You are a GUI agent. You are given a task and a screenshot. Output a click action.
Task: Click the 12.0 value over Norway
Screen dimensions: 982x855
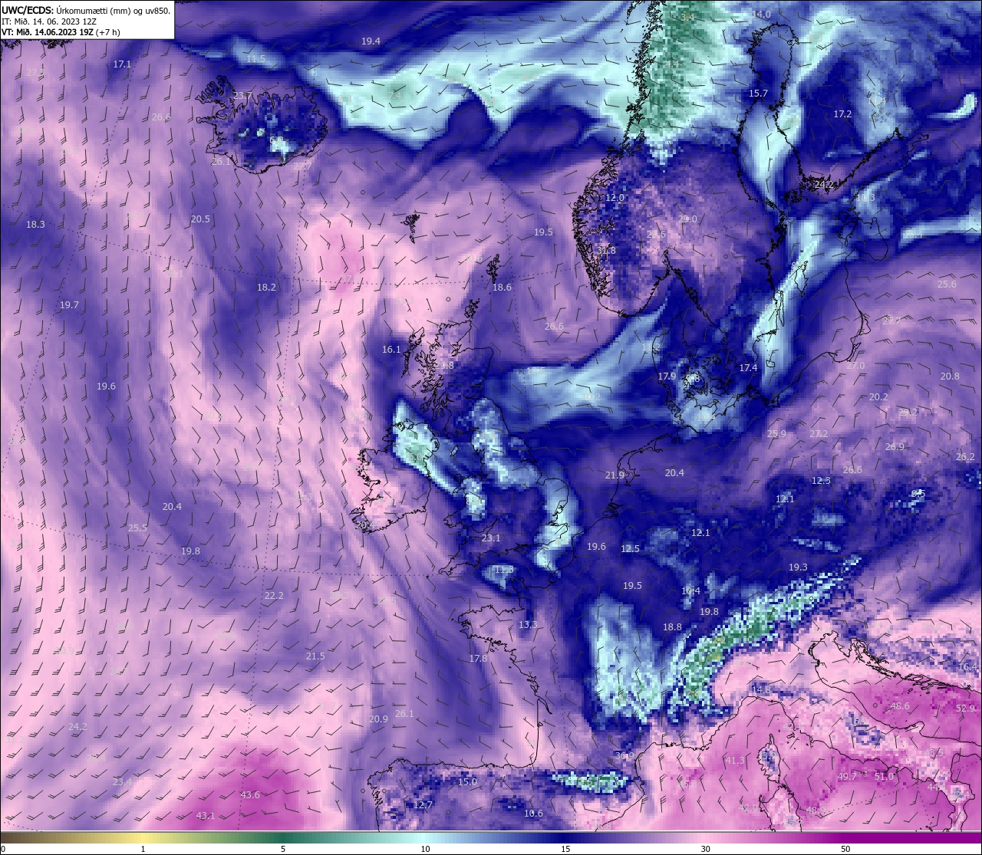pos(615,198)
